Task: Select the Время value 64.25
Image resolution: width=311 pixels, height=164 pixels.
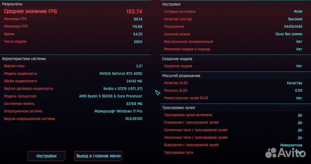Action: (138, 34)
